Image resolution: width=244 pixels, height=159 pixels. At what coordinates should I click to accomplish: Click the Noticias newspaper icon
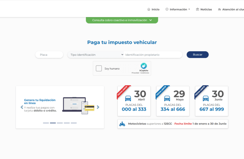click(197, 9)
